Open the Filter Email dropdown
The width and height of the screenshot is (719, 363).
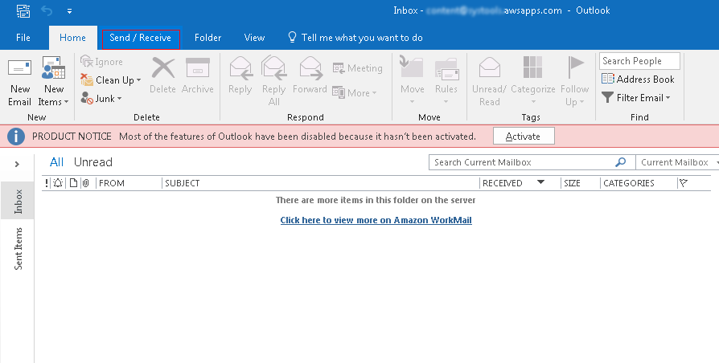coord(636,97)
